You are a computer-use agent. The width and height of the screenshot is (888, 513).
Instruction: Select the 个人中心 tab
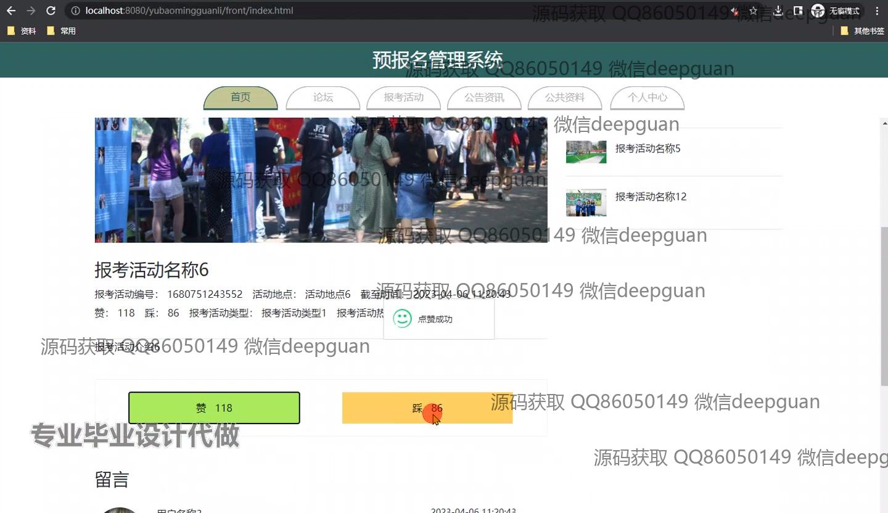[647, 97]
